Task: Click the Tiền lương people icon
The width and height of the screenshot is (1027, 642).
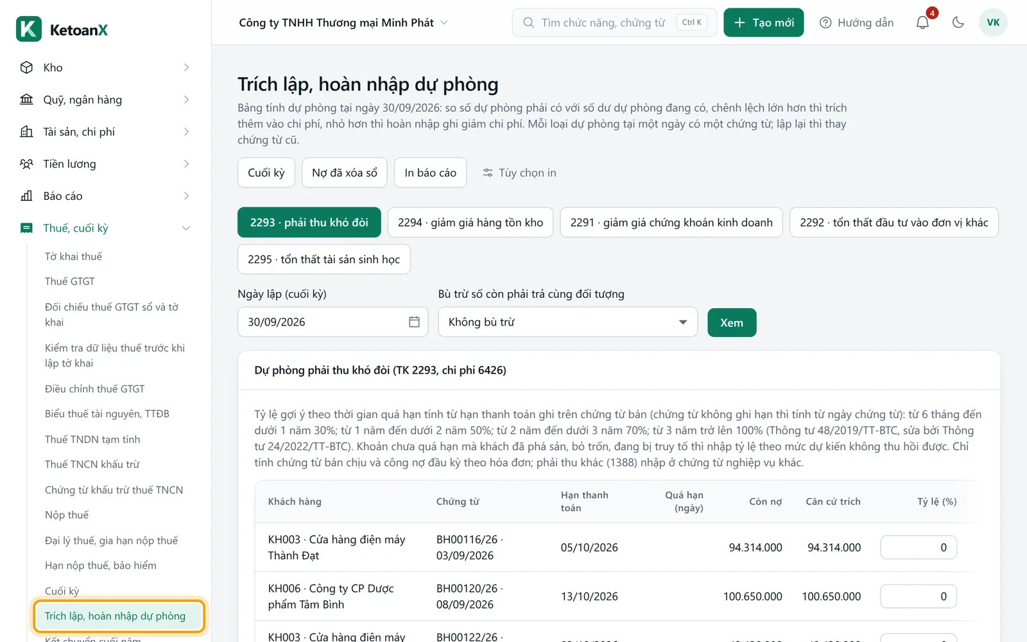Action: pos(26,164)
